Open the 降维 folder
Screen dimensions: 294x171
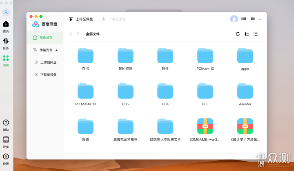coord(85,127)
